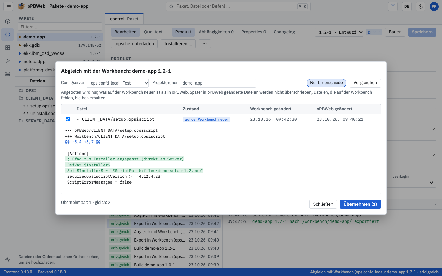Open the PP user avatar menu

tap(434, 6)
